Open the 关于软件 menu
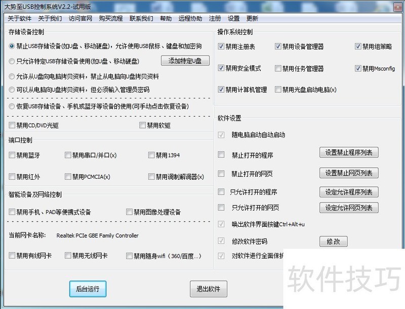The height and width of the screenshot is (309, 405). click(x=19, y=18)
